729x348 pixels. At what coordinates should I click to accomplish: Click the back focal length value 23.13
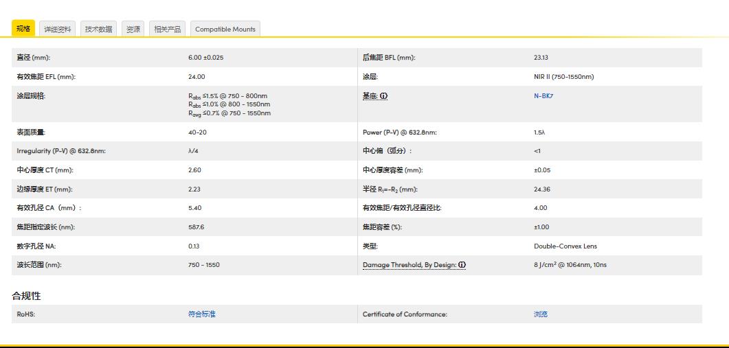(x=541, y=58)
